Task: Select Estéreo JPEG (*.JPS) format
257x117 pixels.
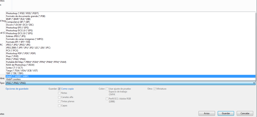Action: (131, 36)
